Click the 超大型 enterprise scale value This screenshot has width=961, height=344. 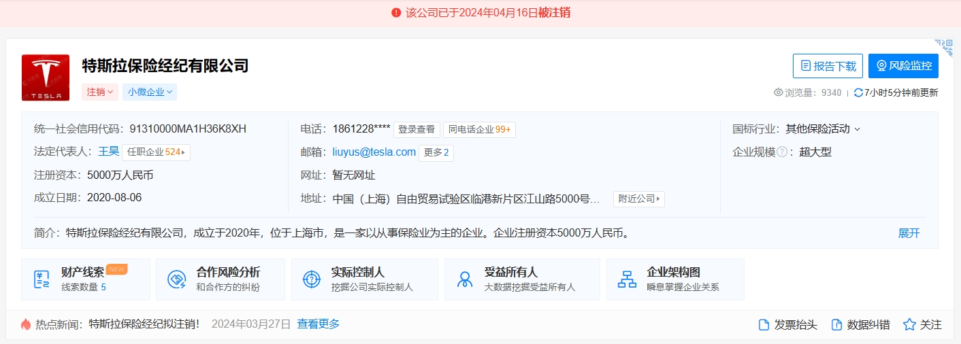[x=815, y=152]
